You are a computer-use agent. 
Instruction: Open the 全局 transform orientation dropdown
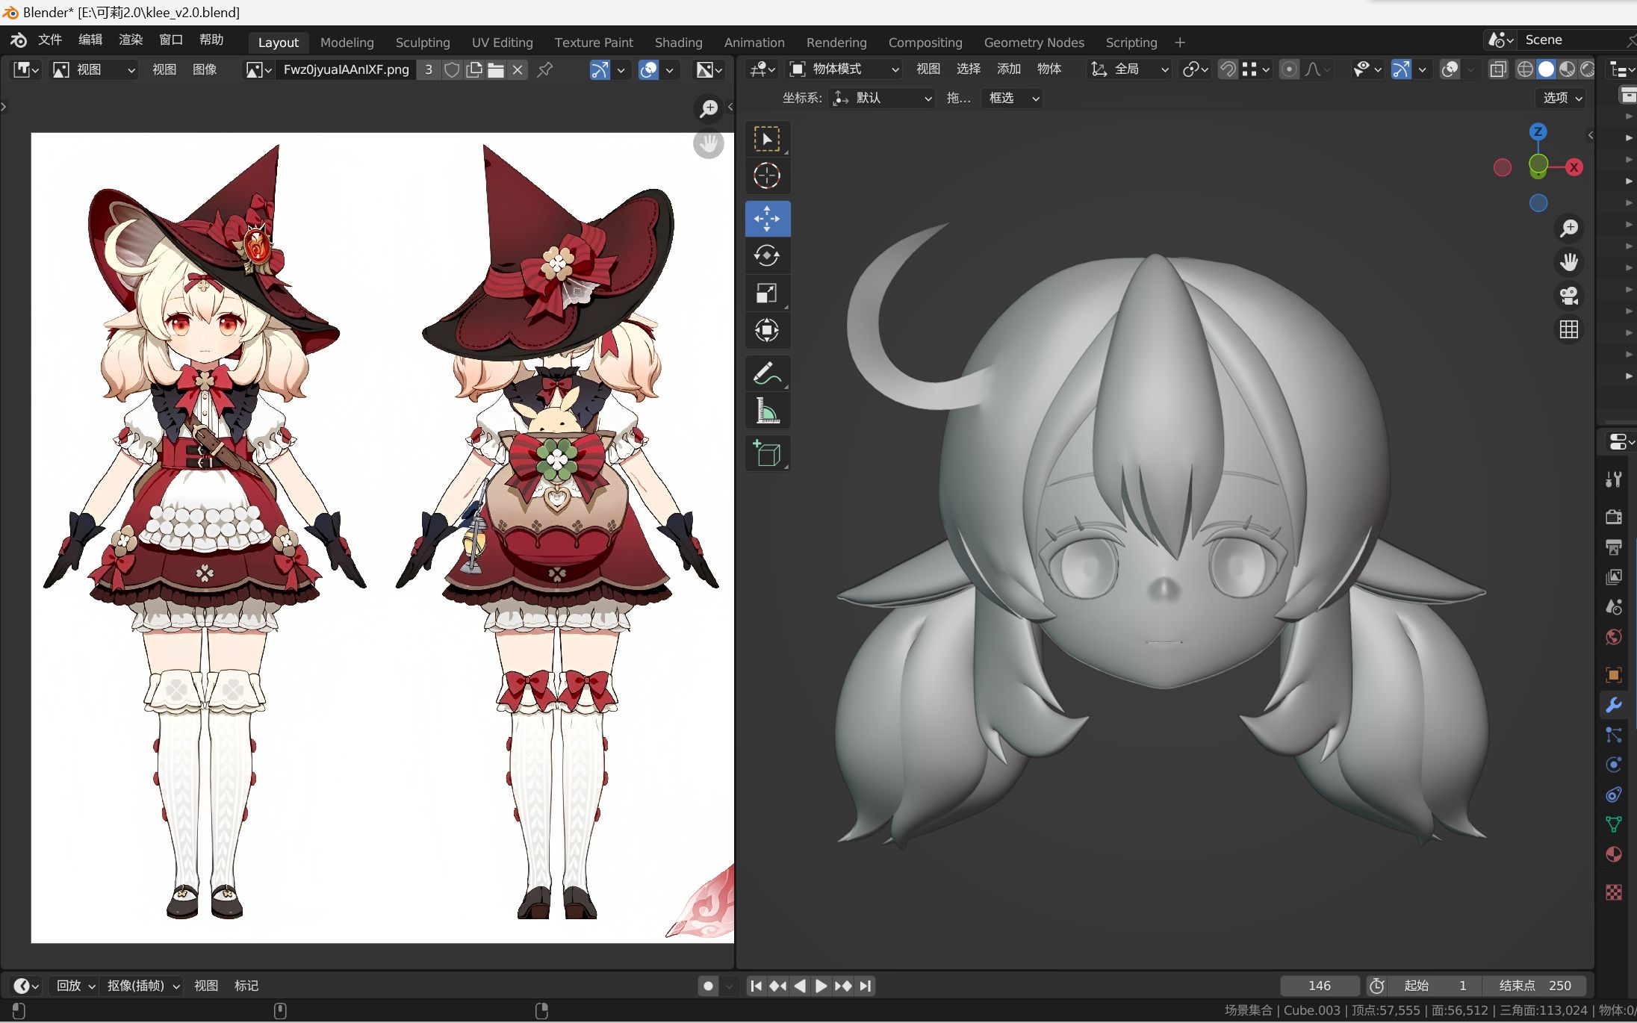coord(1128,69)
